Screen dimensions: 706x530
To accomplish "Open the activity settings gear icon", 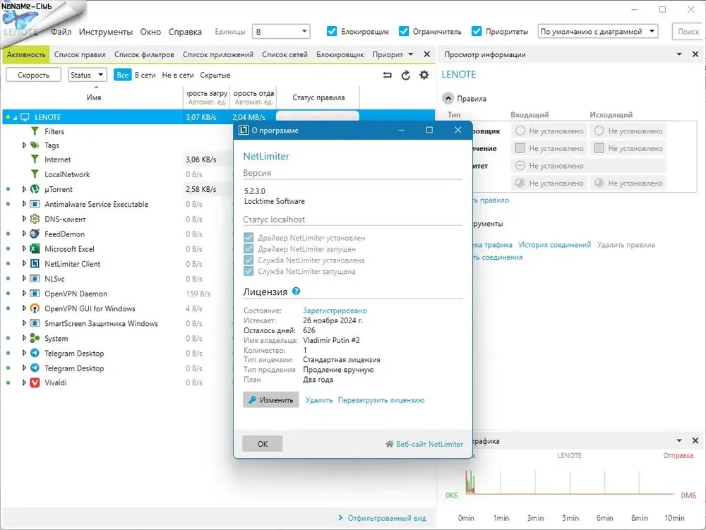I will (x=424, y=75).
